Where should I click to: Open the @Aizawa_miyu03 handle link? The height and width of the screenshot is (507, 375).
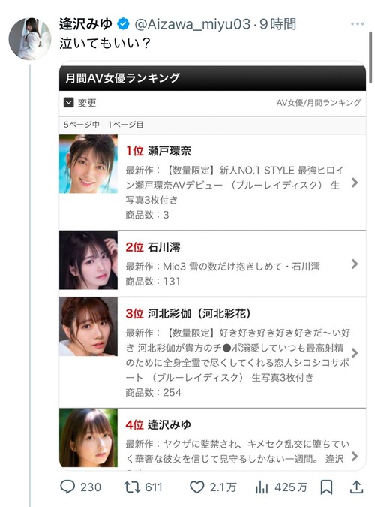(x=192, y=24)
